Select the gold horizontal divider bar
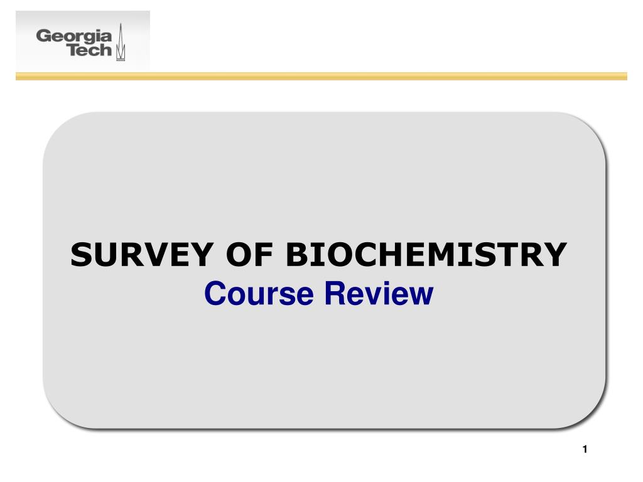This screenshot has height=482, width=643. tap(321, 76)
